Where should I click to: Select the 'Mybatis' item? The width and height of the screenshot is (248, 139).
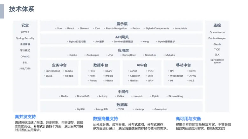tap(170, 55)
